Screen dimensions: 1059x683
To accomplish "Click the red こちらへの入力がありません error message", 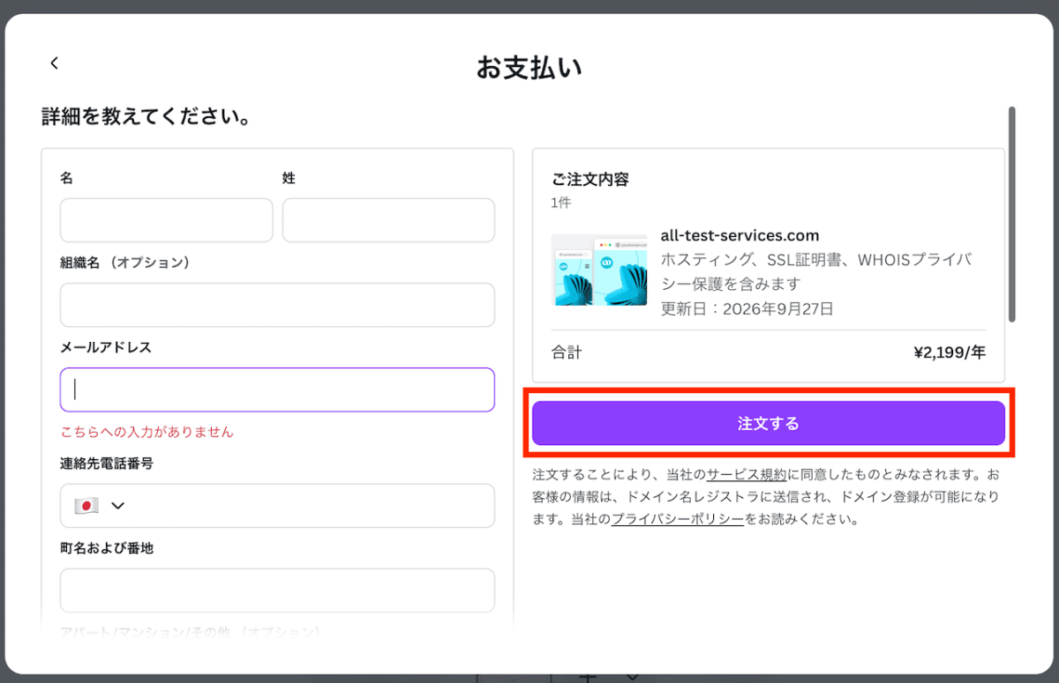I will point(146,432).
